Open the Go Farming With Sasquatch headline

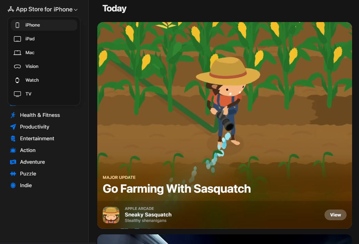pyautogui.click(x=177, y=189)
